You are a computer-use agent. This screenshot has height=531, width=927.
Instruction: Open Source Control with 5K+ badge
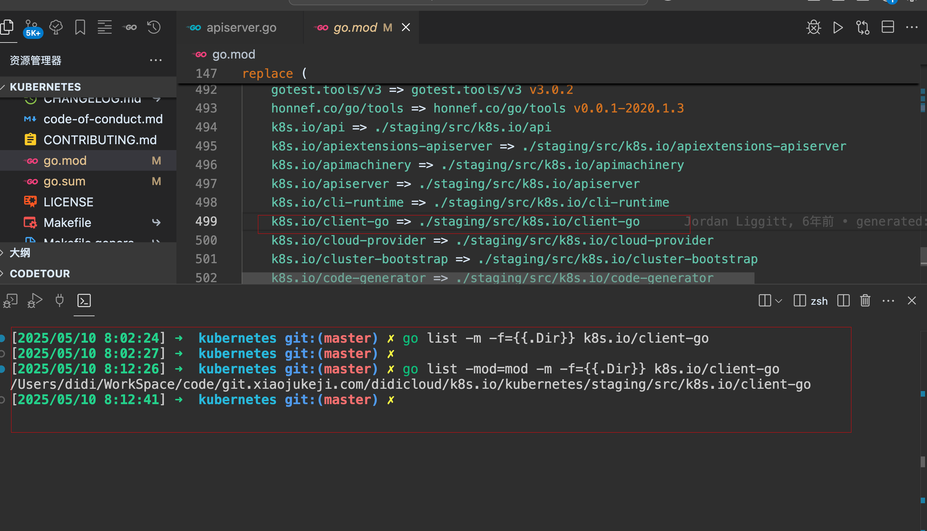(x=32, y=28)
